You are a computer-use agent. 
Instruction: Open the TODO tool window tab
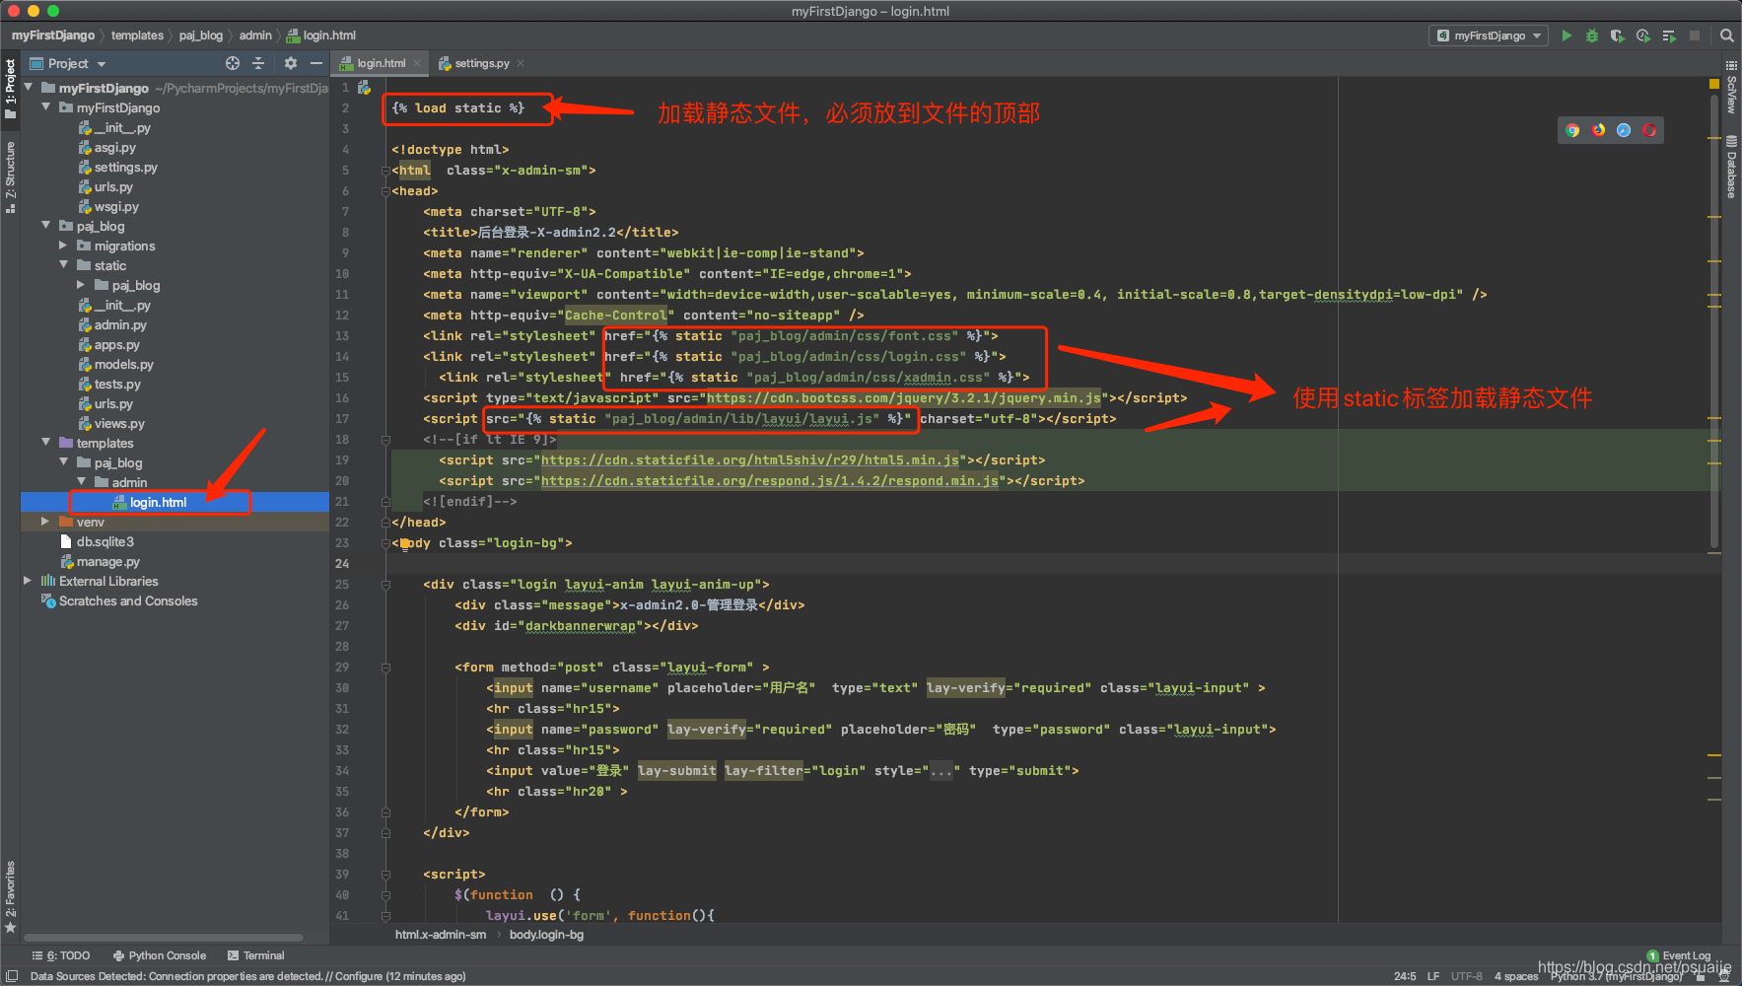61,955
